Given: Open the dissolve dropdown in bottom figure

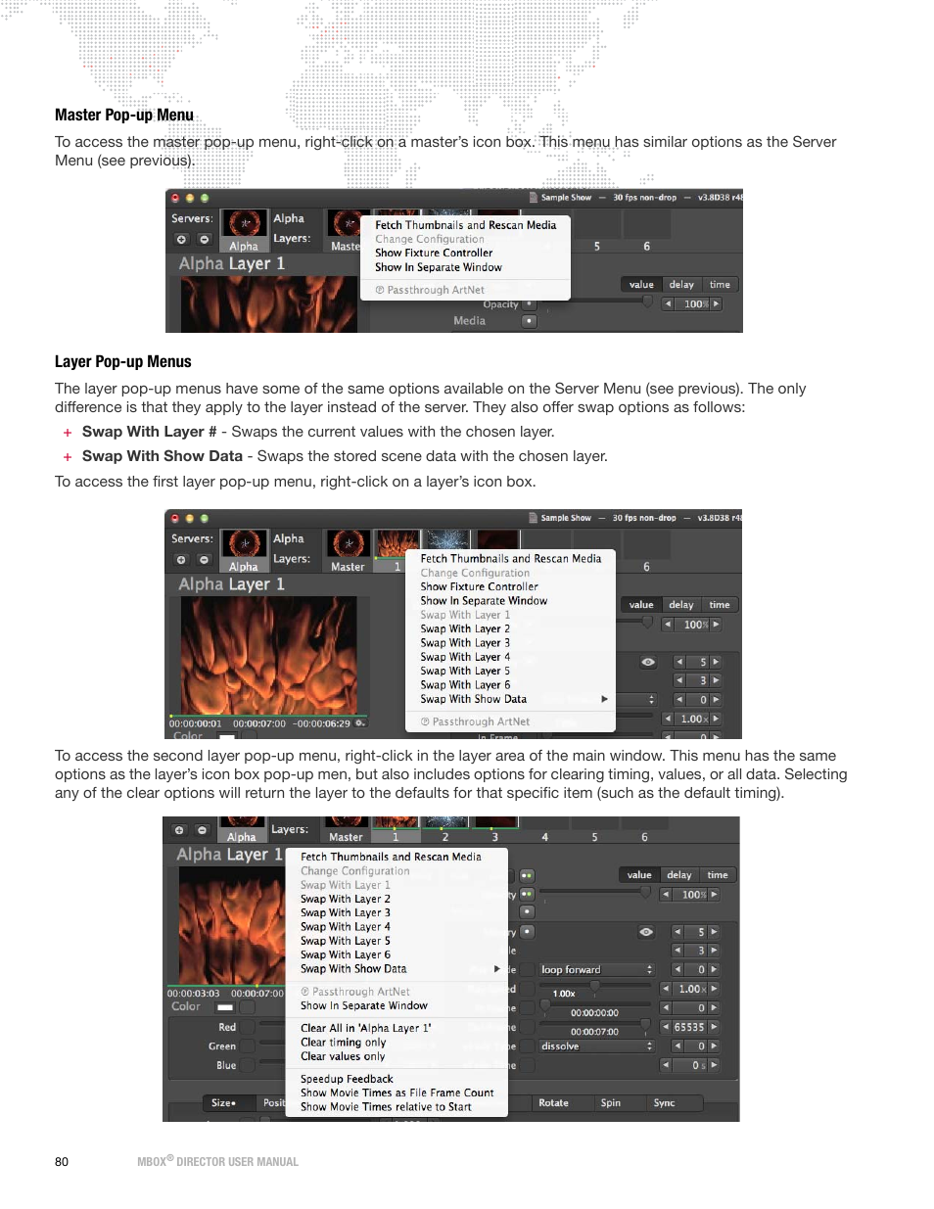Looking at the screenshot, I should [x=596, y=1046].
